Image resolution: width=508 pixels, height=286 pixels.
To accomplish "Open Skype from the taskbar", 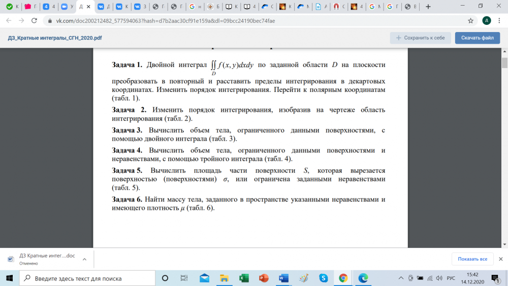I will point(323,278).
